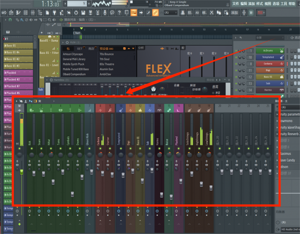Toggle the mute LED on Kick mixer track
Screen dimensions: 300x234
[x=31, y=149]
